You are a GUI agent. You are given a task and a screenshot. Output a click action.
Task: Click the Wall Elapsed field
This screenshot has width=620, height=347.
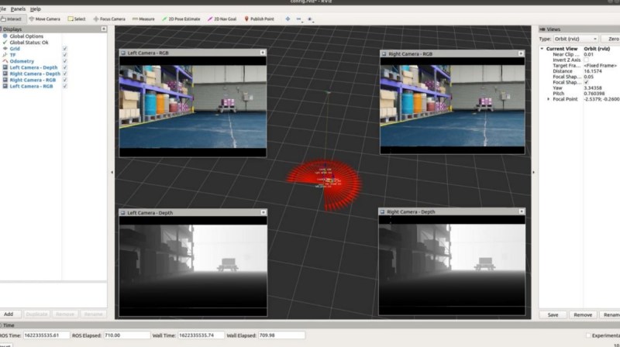point(281,335)
